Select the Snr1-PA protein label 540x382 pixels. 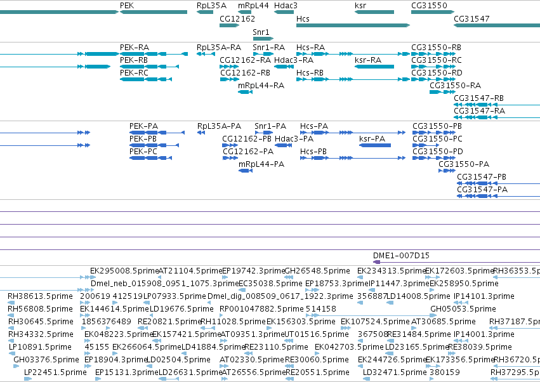[x=270, y=126]
